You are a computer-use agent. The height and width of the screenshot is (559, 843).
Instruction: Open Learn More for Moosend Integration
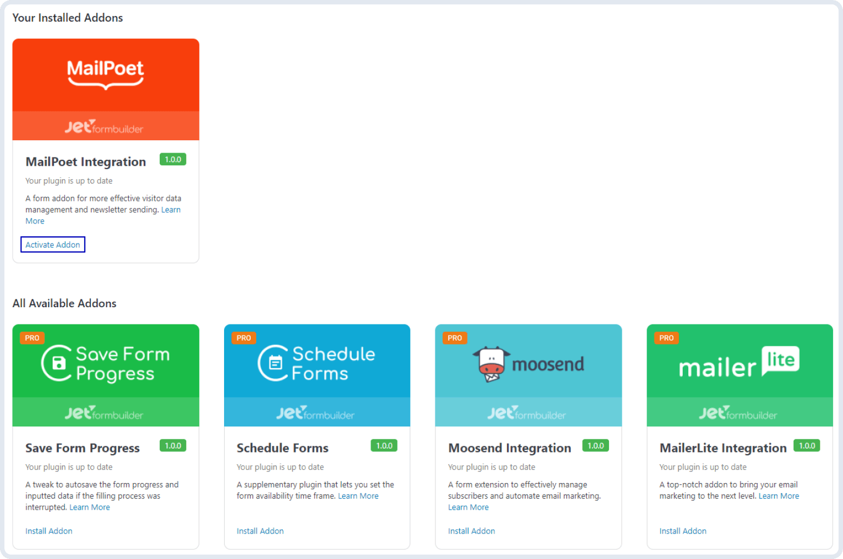pyautogui.click(x=468, y=507)
